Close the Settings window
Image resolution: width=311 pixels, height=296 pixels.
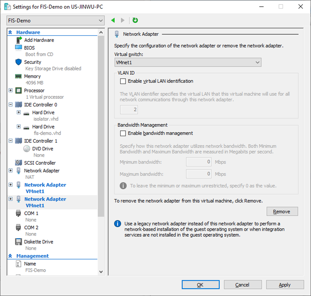point(300,6)
